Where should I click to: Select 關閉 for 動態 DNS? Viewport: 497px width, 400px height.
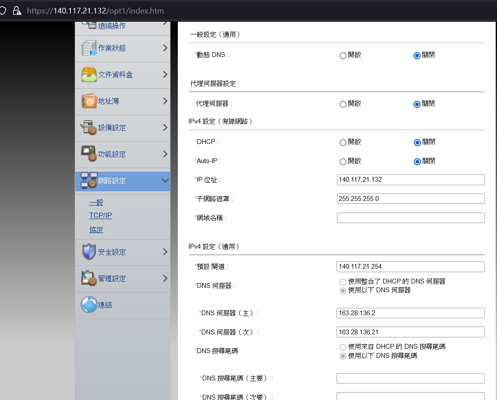click(417, 56)
